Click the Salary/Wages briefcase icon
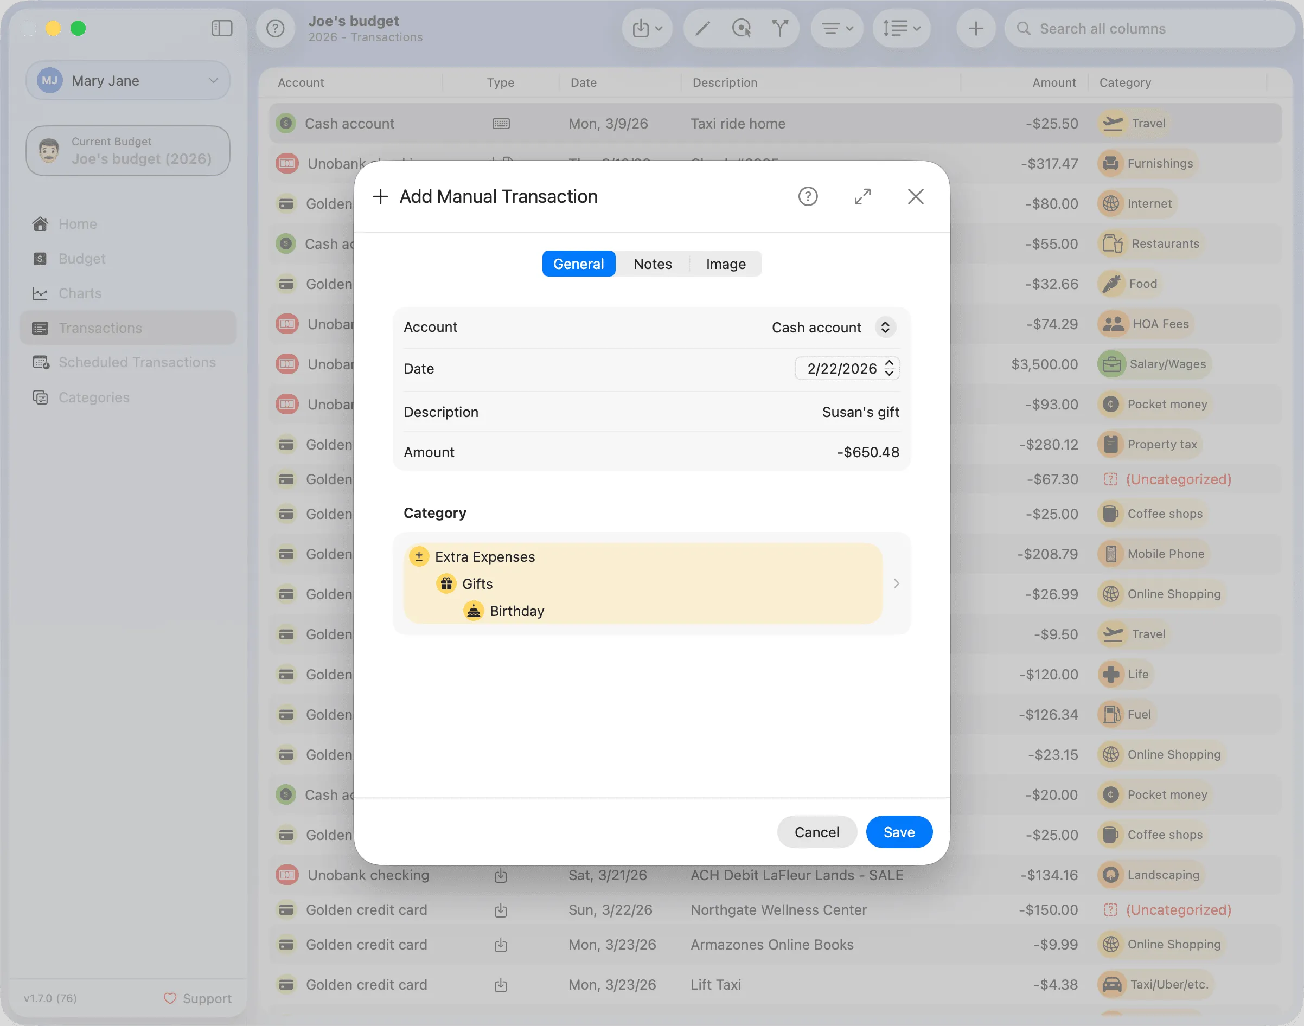 point(1111,364)
